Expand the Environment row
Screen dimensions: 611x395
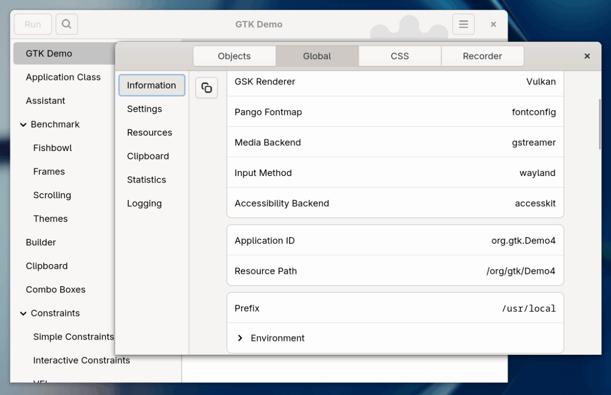tap(240, 338)
